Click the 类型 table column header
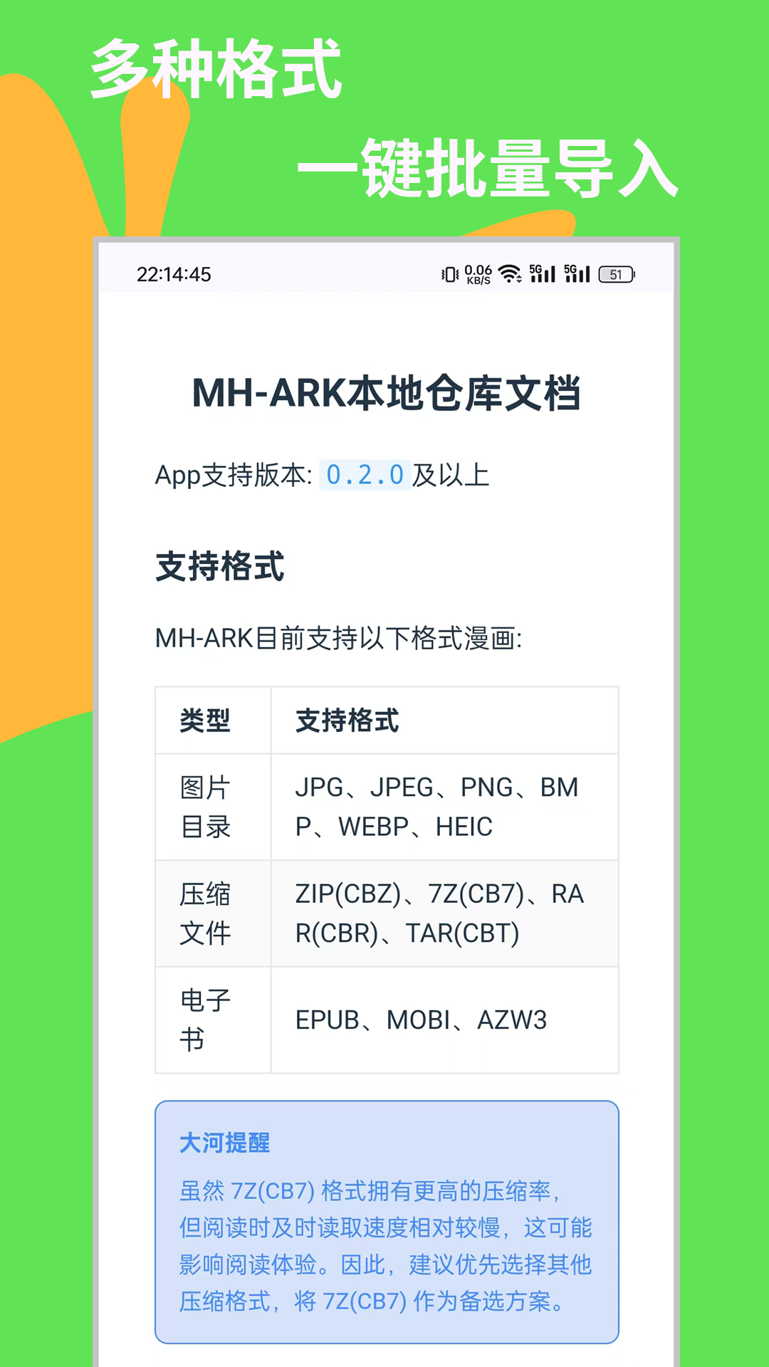The image size is (769, 1367). coord(205,721)
